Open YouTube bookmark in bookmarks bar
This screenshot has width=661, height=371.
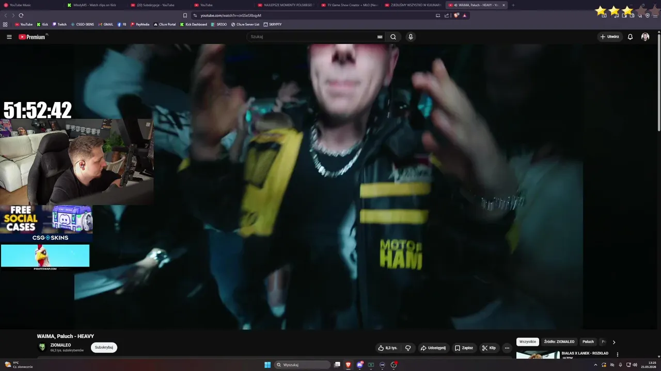coord(24,24)
